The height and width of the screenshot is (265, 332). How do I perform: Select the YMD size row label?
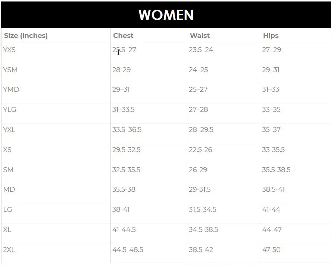[x=11, y=90]
